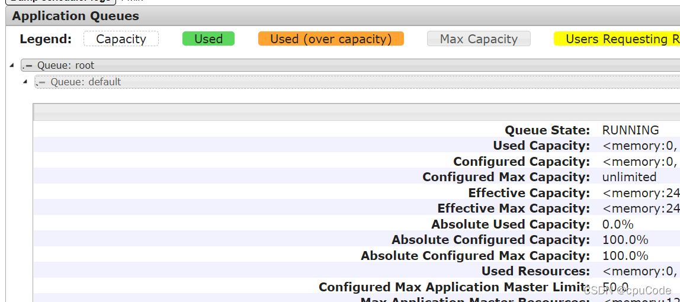
Task: Collapse the root queue tree arrow
Action: [12, 65]
